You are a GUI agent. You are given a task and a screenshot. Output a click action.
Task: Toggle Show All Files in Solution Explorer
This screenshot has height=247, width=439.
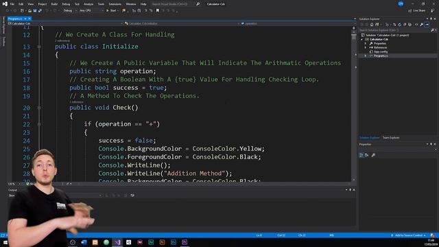410,25
